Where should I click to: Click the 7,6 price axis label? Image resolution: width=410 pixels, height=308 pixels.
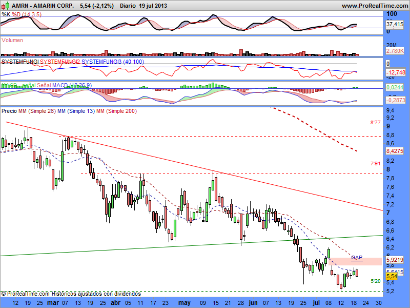click(390, 187)
